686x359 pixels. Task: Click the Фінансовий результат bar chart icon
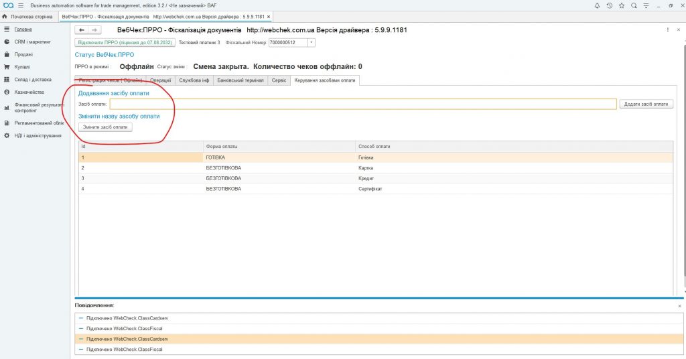(x=7, y=108)
